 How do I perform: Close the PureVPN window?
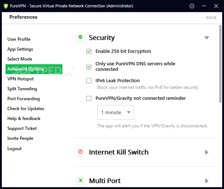216,6
